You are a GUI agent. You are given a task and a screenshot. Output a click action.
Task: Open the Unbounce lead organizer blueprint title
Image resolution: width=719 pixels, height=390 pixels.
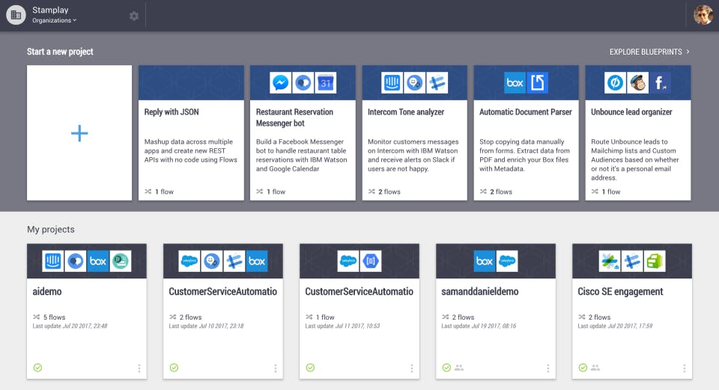tap(631, 112)
